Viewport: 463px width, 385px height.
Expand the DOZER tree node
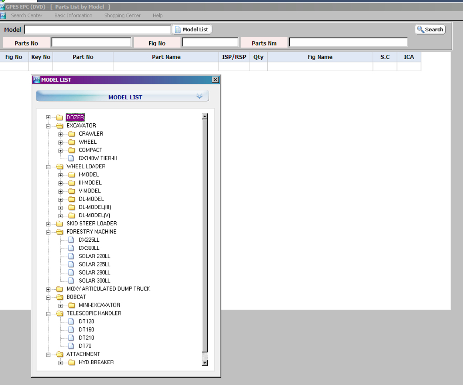tap(48, 117)
